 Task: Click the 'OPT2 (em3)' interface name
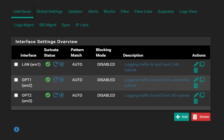tap(27, 98)
